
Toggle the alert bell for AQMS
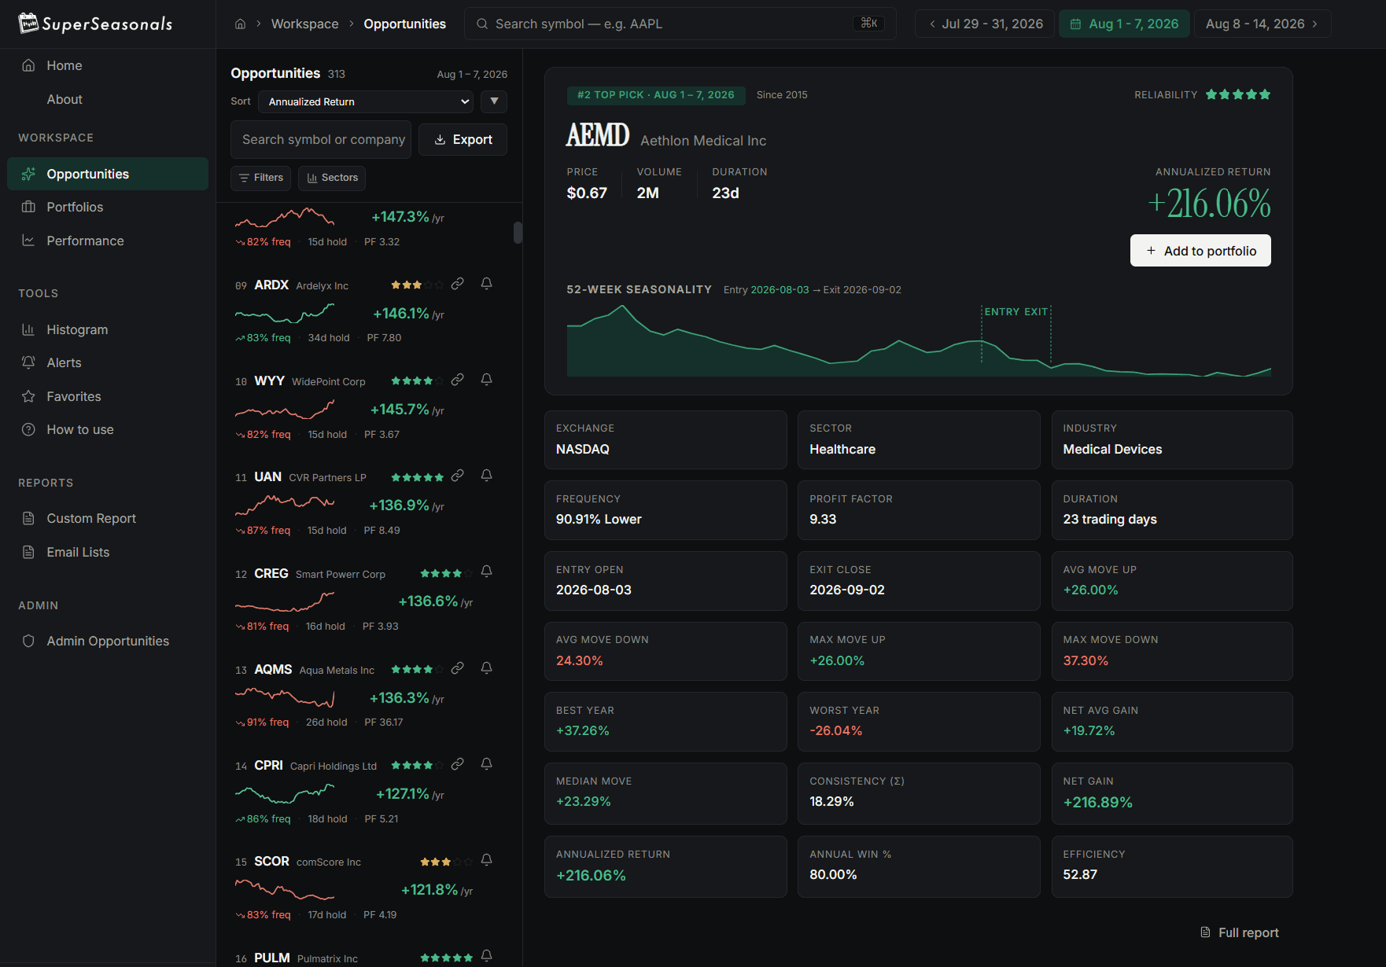click(x=486, y=668)
